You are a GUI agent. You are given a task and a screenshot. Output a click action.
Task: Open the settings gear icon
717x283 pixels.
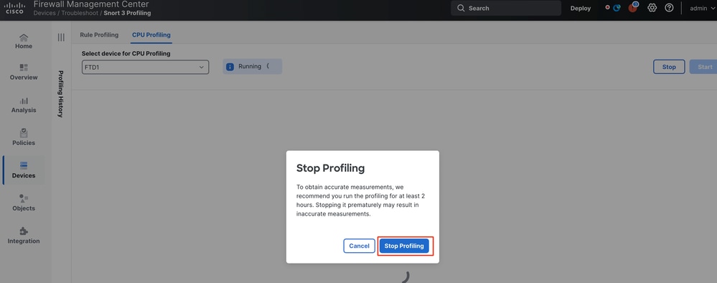(652, 8)
